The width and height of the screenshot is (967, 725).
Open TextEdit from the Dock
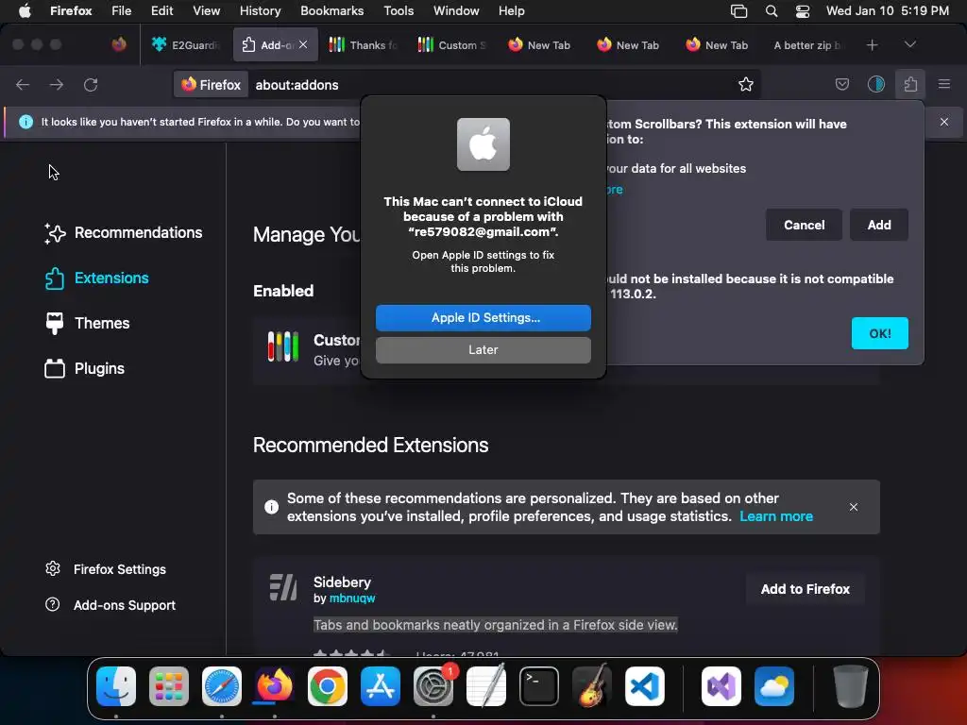coord(486,686)
